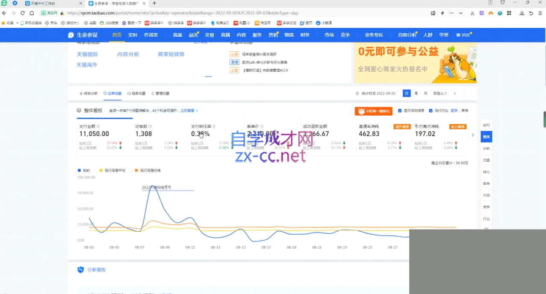Click the 访客数 help question-mark icon

[150, 127]
